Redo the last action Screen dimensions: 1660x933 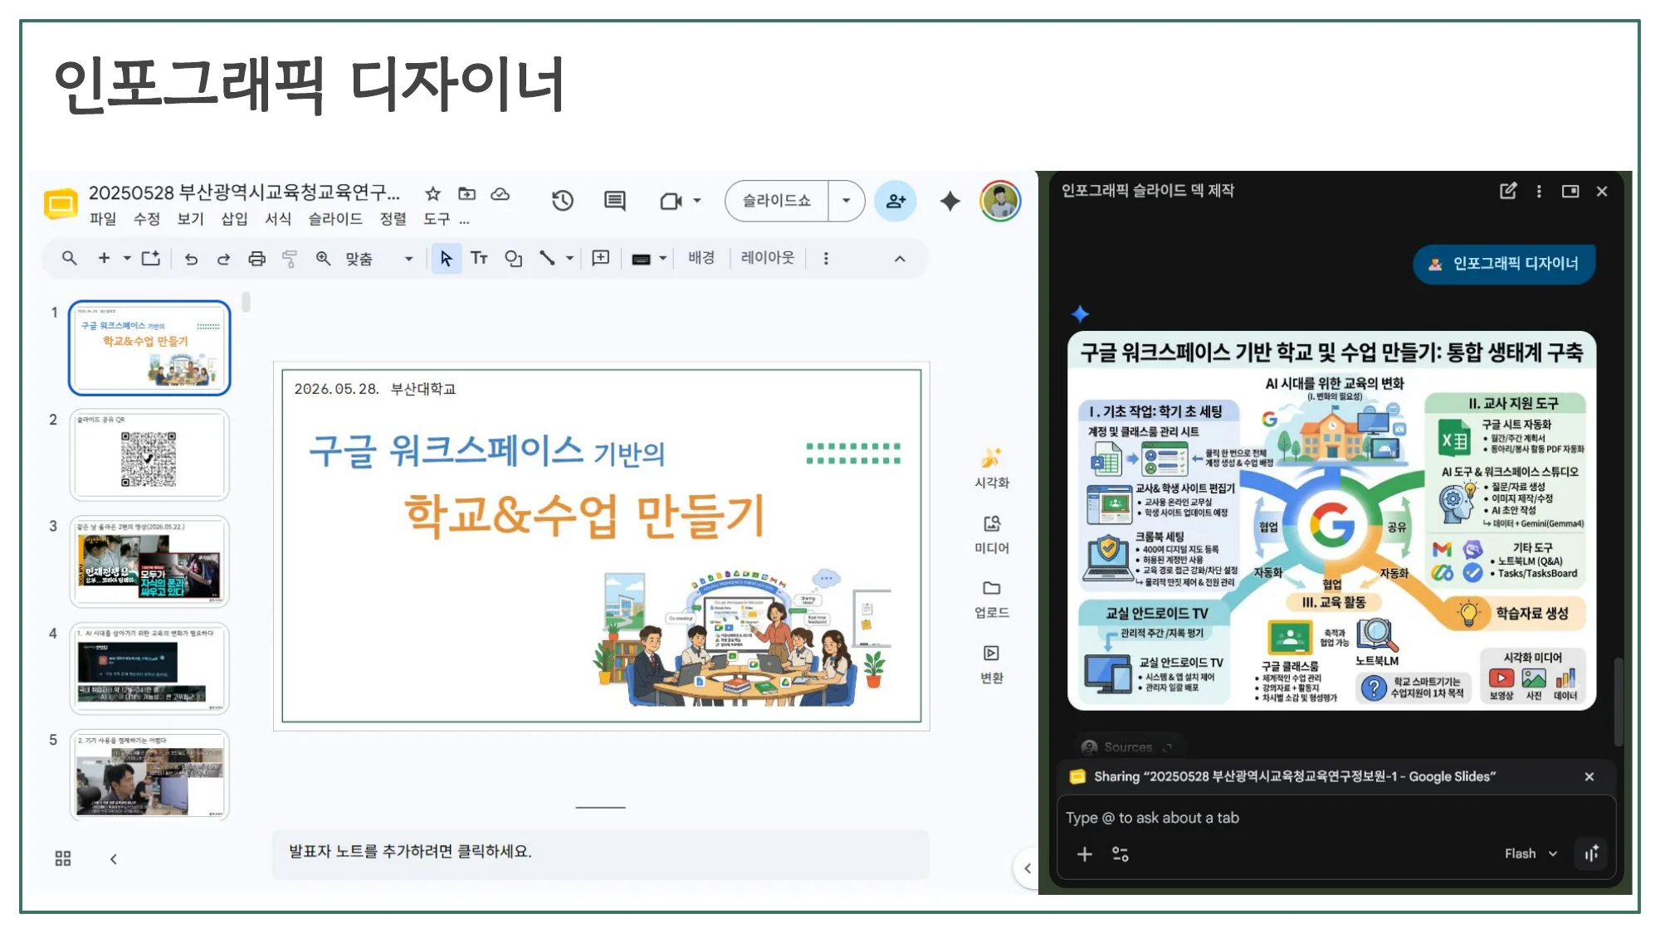click(x=223, y=259)
